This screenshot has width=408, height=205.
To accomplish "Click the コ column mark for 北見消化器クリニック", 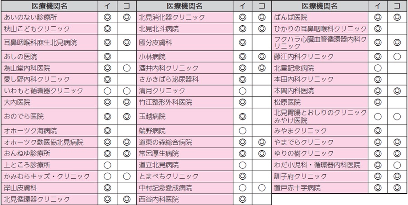I will pos(262,17).
